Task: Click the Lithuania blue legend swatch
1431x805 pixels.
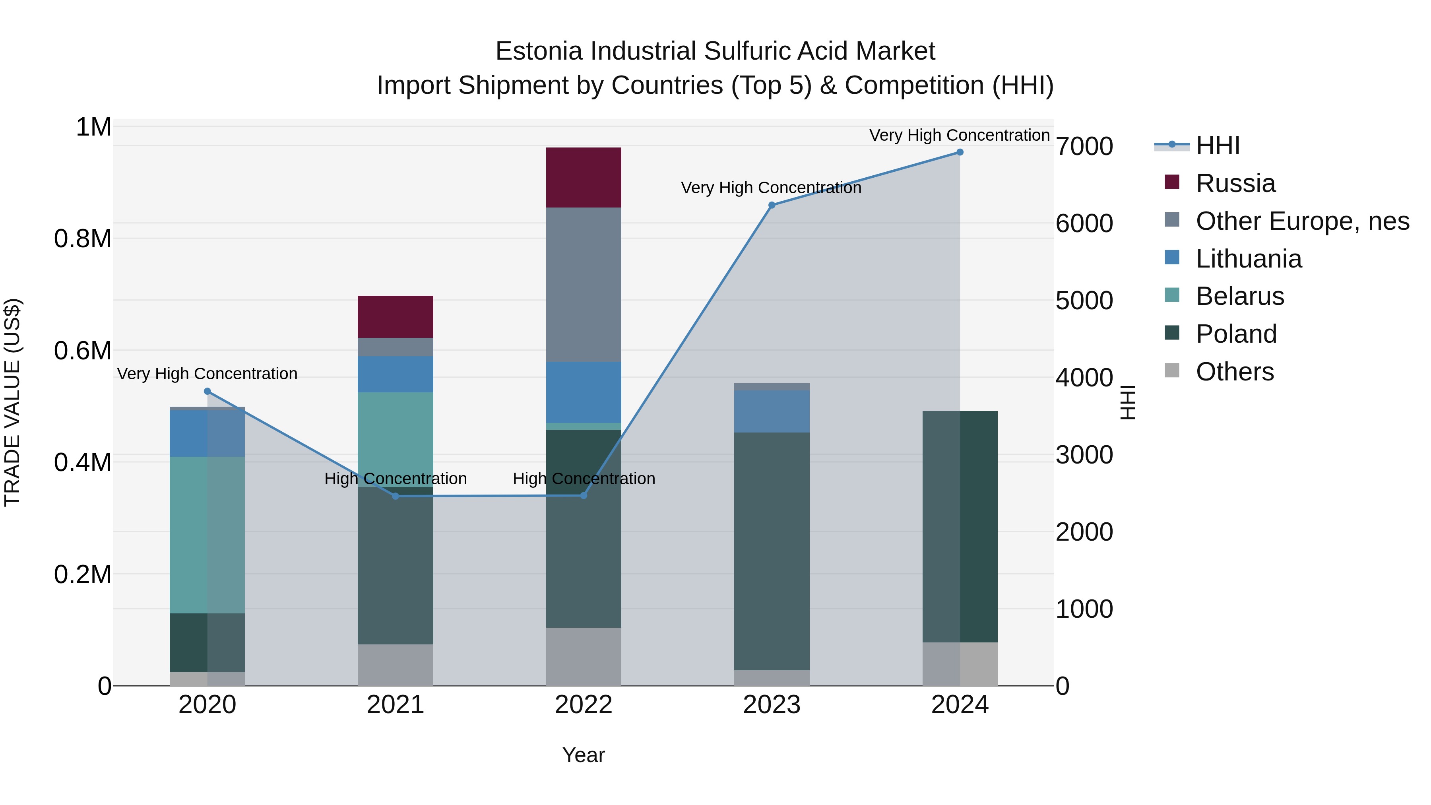Action: pos(1172,258)
